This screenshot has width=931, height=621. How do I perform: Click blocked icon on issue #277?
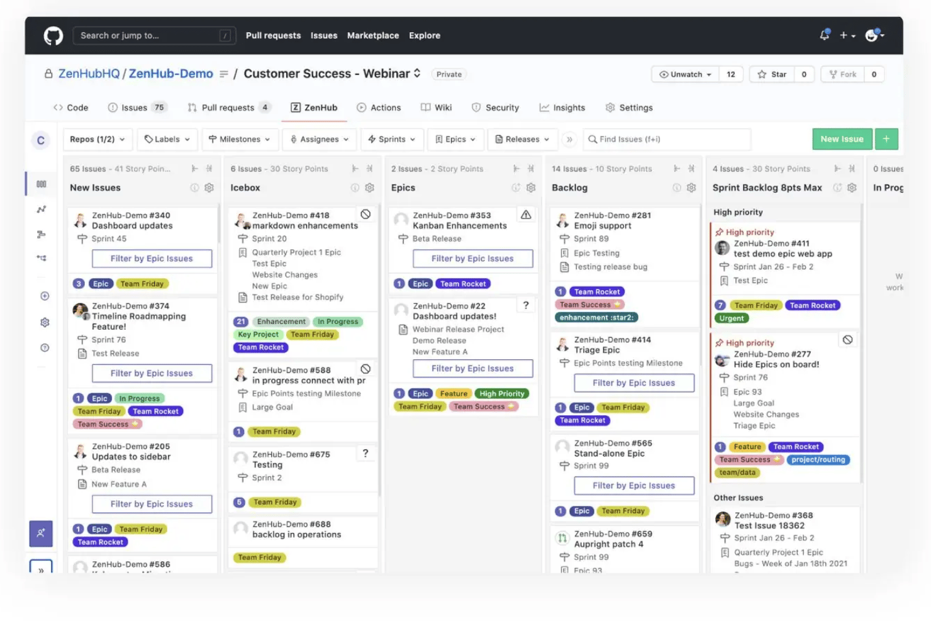[848, 340]
